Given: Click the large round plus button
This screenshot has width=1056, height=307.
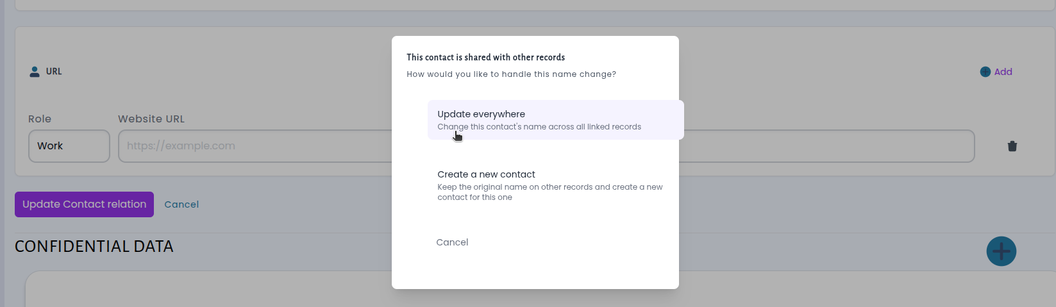Looking at the screenshot, I should 1002,251.
